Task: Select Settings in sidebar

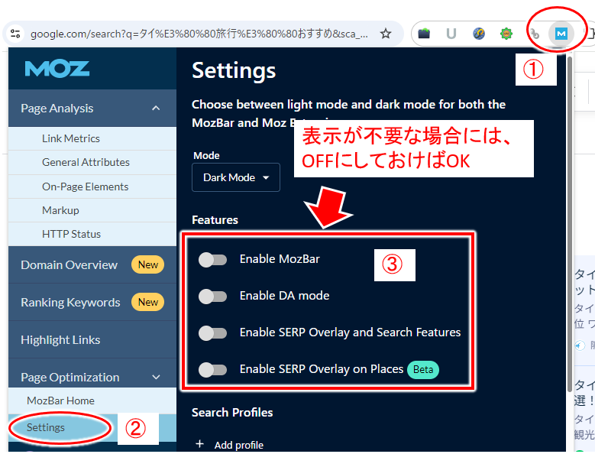Action: pyautogui.click(x=92, y=428)
